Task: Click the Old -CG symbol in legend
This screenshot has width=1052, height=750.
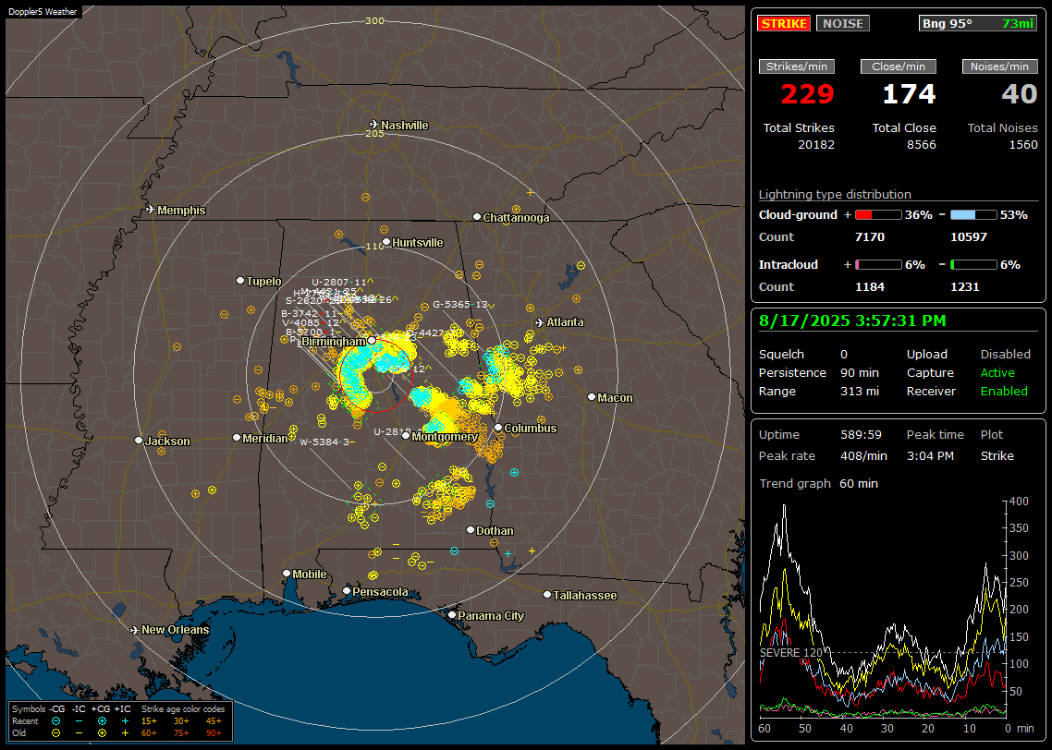Action: click(x=55, y=733)
